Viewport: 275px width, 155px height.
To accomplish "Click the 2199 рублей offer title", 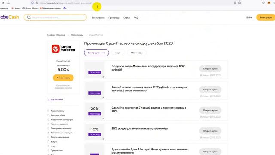I will pos(149,89).
